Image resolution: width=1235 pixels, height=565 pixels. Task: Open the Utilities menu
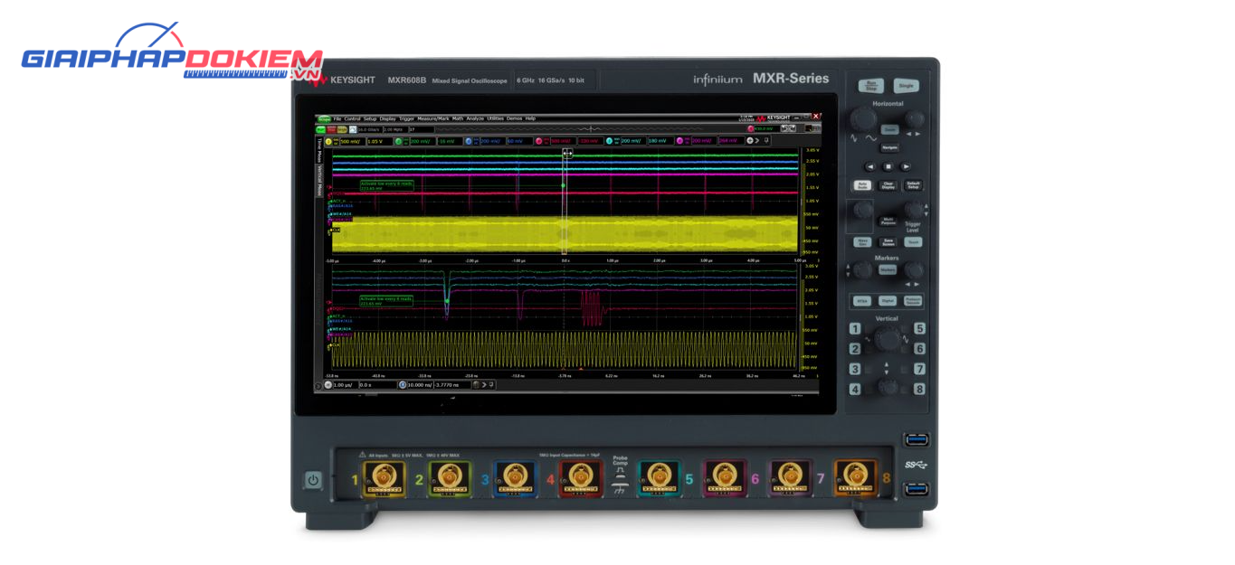[x=495, y=118]
